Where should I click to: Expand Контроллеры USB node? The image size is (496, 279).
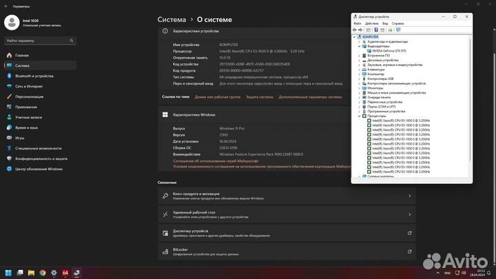point(359,79)
